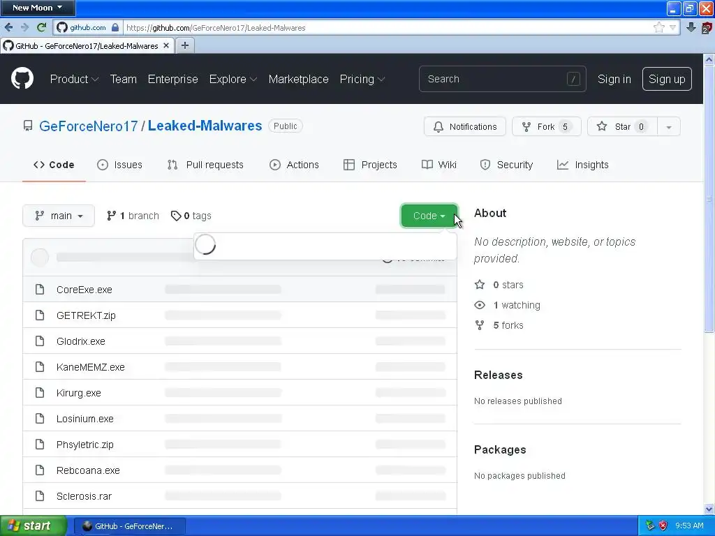
Task: View the Insights tab
Action: [583, 165]
